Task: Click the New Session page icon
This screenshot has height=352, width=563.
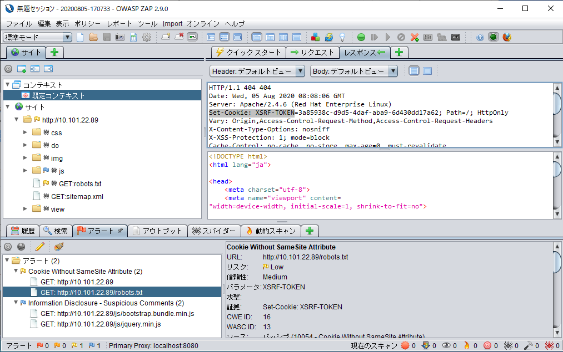Action: click(80, 37)
